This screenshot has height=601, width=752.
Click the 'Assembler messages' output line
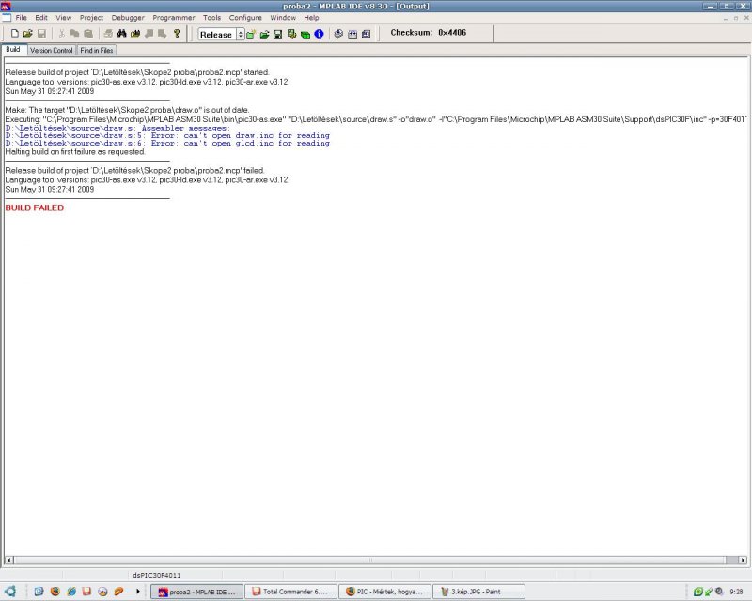click(x=117, y=128)
